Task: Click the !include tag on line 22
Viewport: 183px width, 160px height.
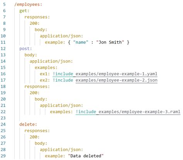Action: click(x=86, y=112)
